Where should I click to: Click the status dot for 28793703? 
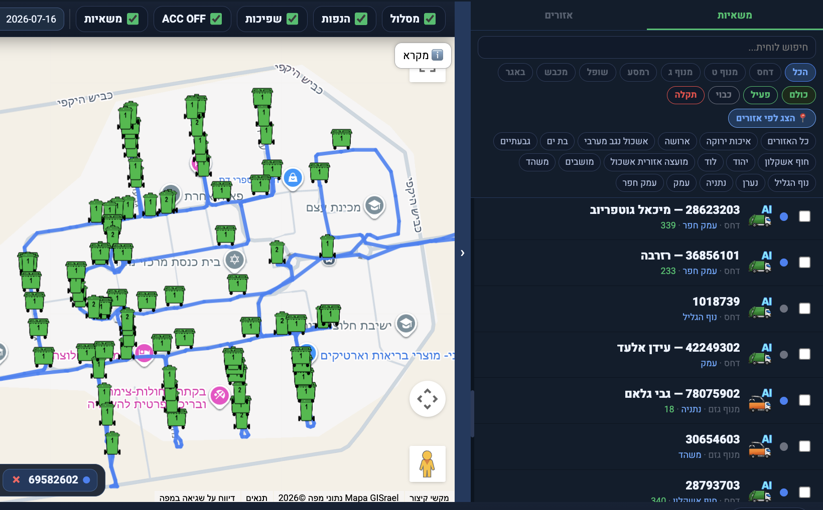[784, 492]
